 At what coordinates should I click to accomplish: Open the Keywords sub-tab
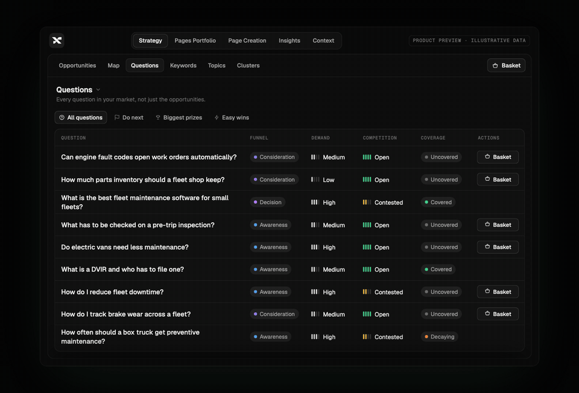pyautogui.click(x=183, y=65)
